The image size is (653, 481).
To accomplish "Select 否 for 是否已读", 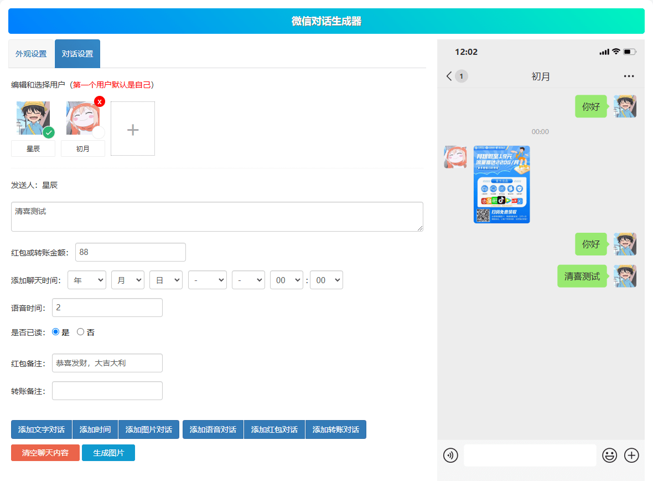I will 80,332.
